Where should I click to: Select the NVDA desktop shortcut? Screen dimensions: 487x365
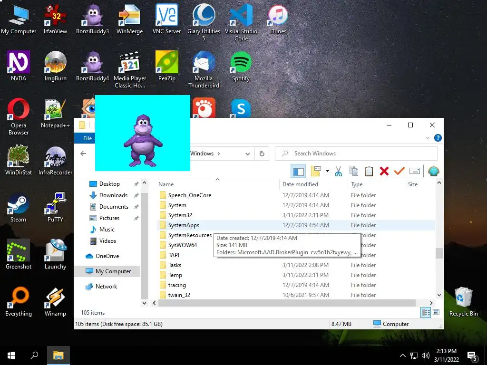click(19, 66)
